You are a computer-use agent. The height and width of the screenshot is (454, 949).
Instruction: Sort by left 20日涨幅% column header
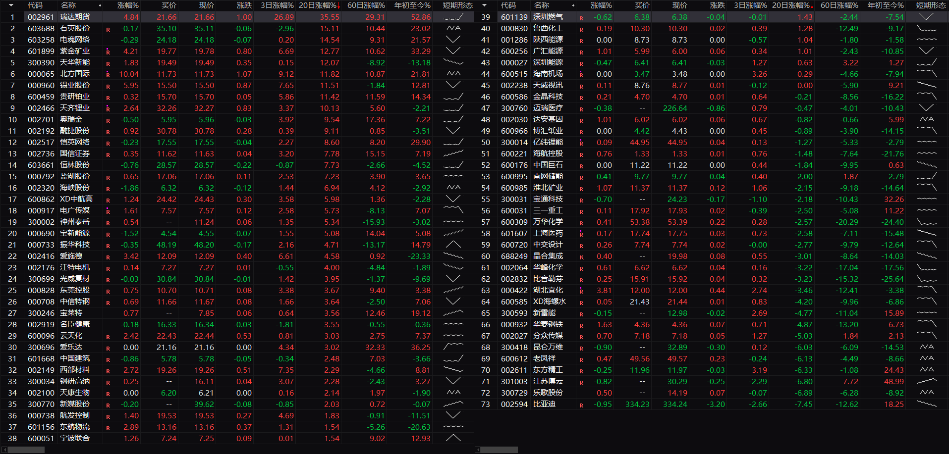pos(319,5)
